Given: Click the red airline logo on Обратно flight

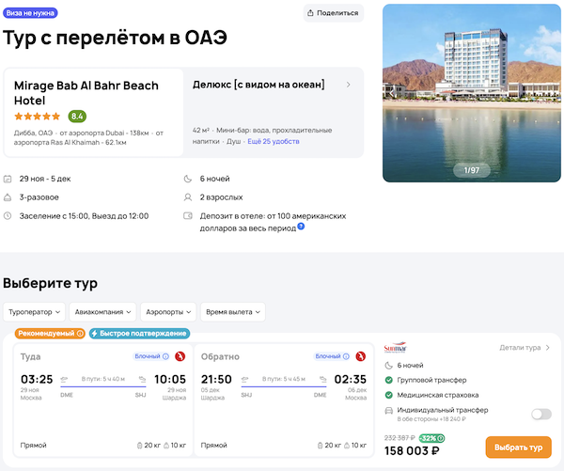Looking at the screenshot, I should click(x=361, y=356).
